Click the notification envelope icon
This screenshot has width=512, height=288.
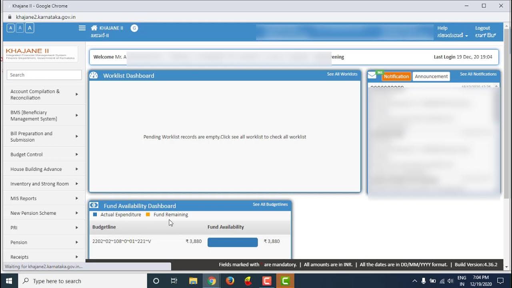(372, 75)
